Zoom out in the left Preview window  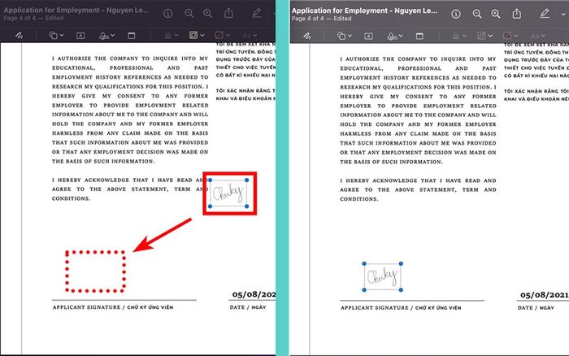(189, 14)
